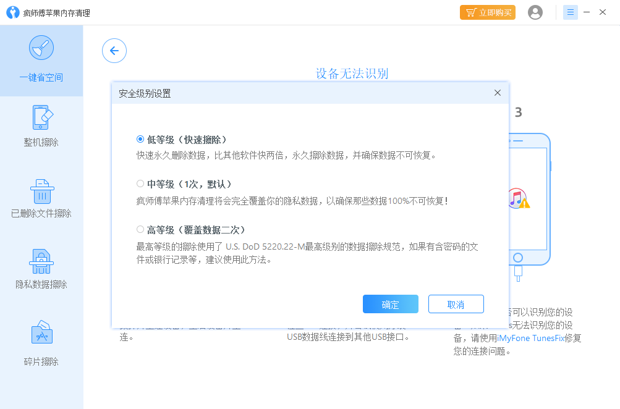
Task: Open the 隐私数据擦除 private data icon
Action: (x=41, y=261)
